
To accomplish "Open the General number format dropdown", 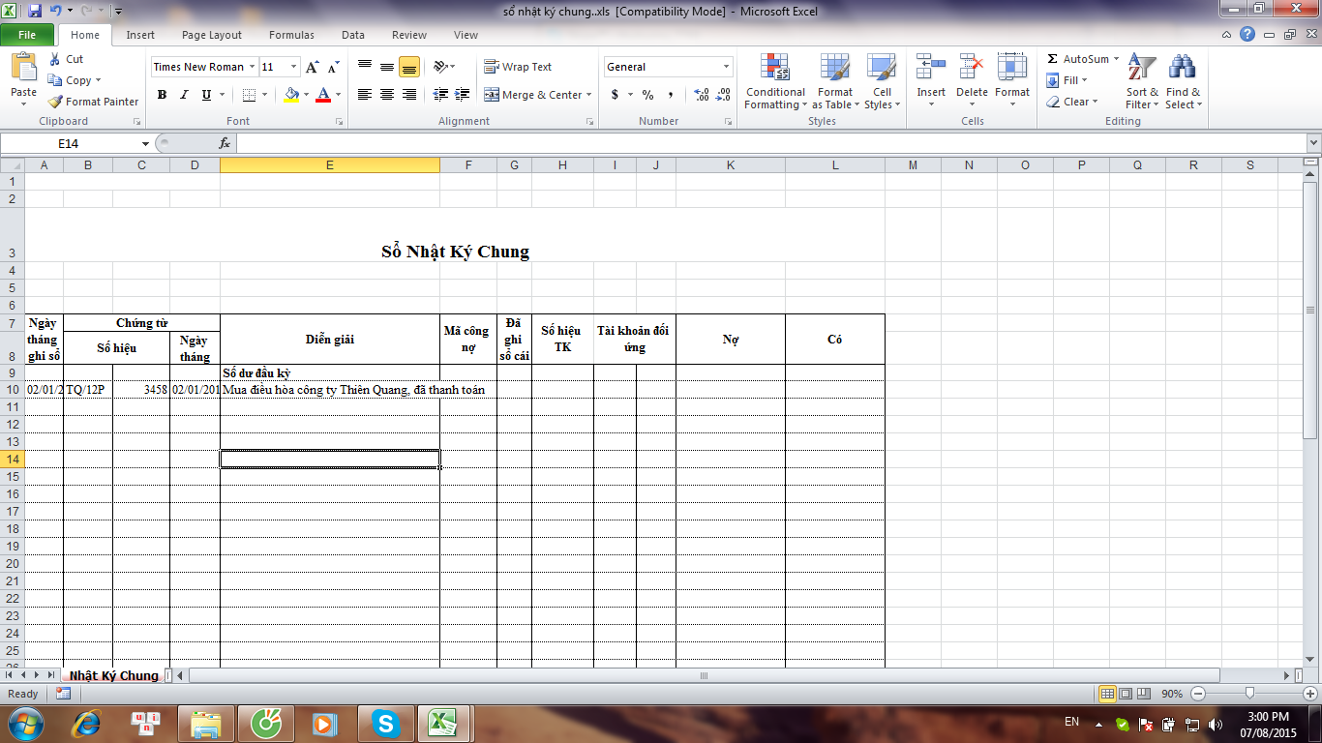I will coord(726,67).
